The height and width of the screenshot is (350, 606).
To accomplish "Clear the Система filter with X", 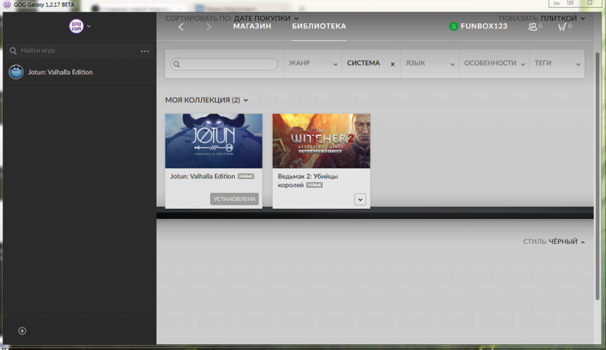I will click(x=393, y=64).
